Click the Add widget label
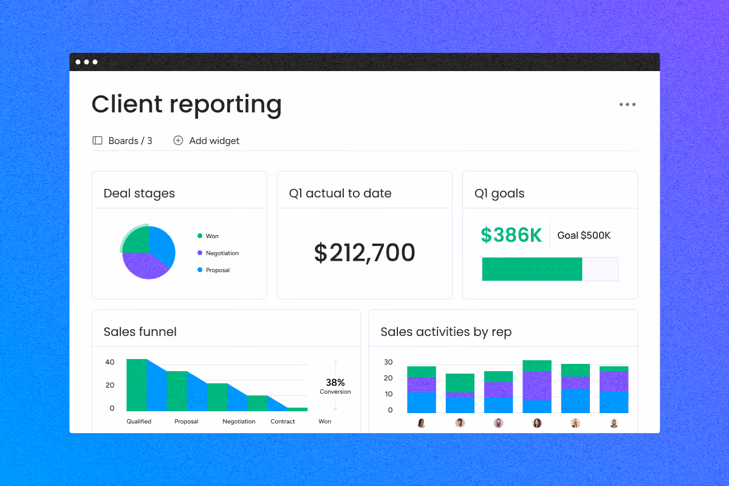This screenshot has height=486, width=729. tap(214, 140)
